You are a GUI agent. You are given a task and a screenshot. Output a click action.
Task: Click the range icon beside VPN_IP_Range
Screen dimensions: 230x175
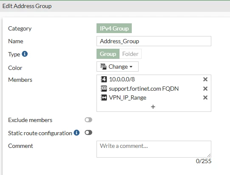[x=104, y=97]
